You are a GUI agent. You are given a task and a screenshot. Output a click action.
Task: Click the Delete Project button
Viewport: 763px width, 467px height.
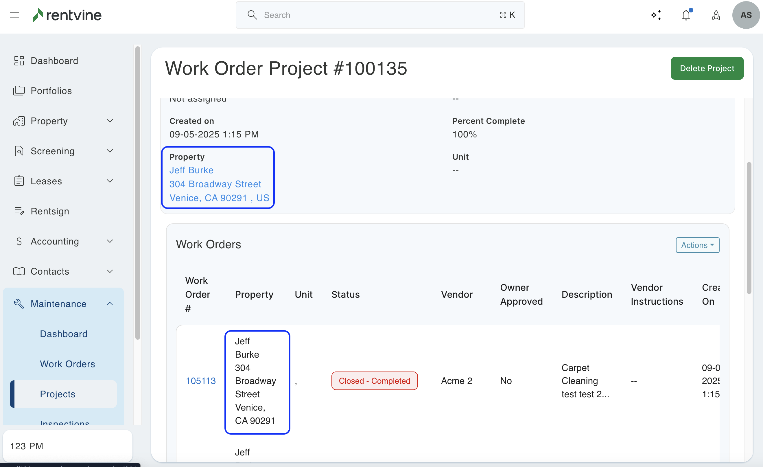pos(707,68)
